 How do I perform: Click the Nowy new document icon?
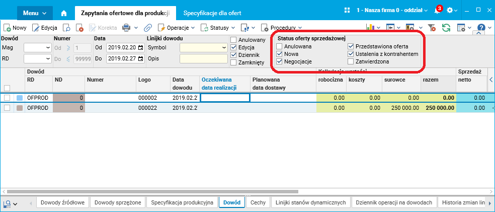tap(7, 28)
